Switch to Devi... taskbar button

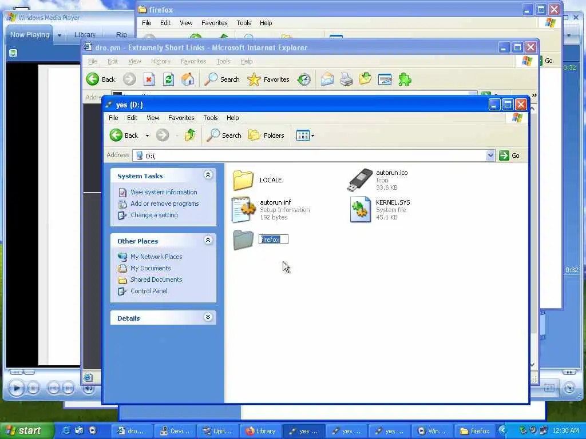click(175, 431)
